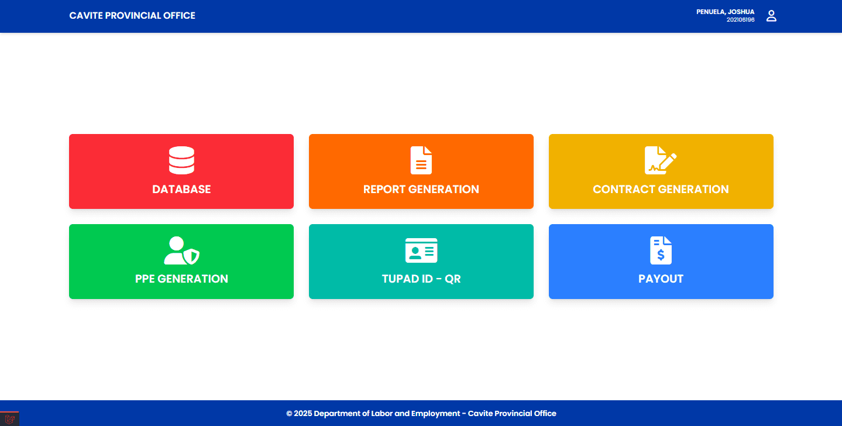Select the TUPAD ID - QR label

click(421, 279)
